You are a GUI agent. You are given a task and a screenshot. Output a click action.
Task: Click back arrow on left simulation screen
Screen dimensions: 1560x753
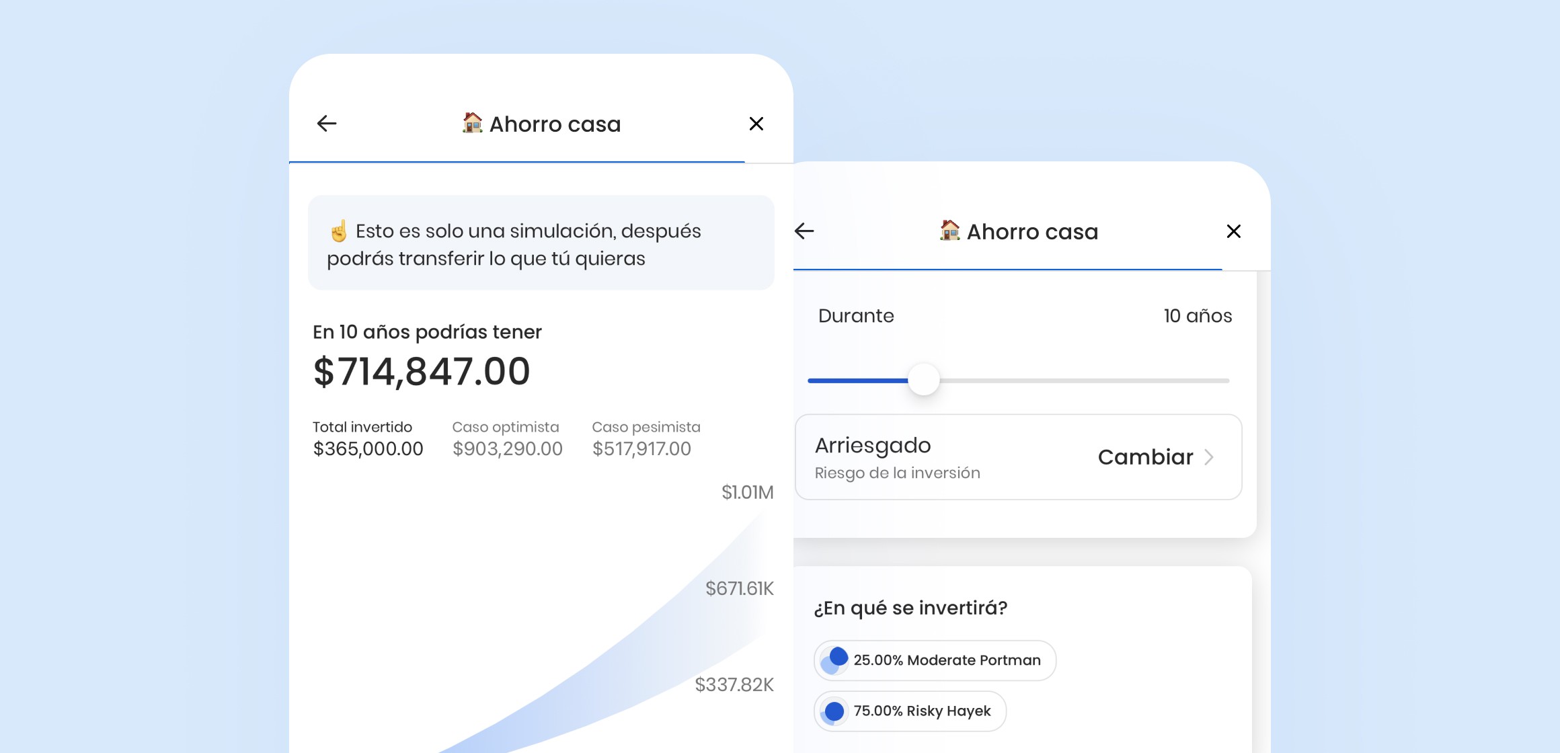327,124
